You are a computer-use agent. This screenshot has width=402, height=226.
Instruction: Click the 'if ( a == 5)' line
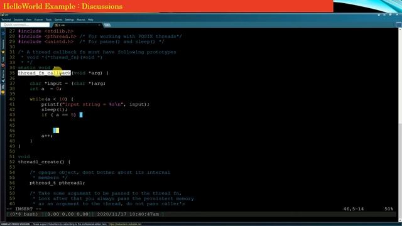(58, 115)
